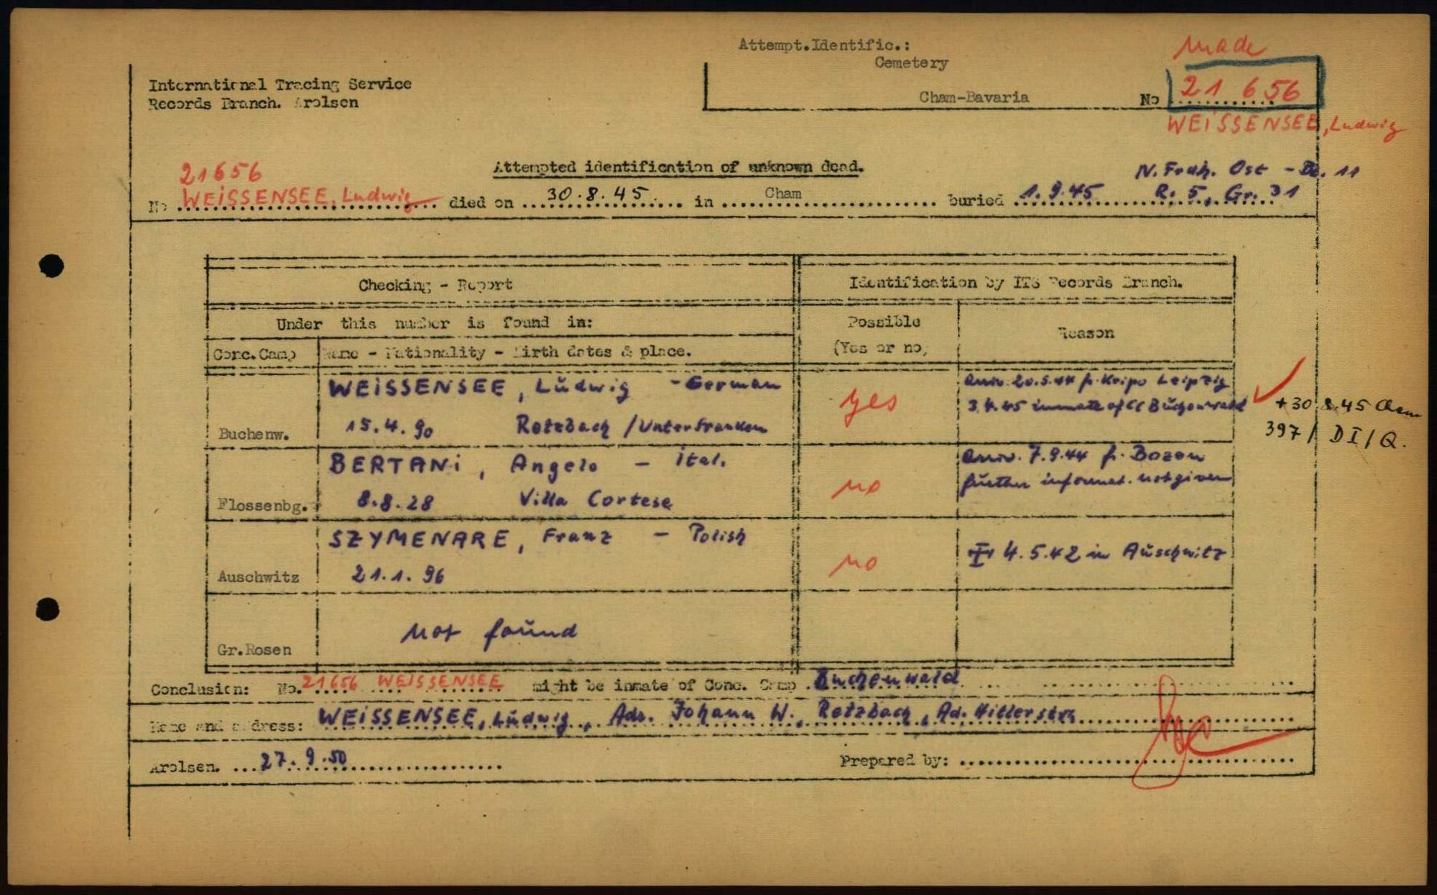Click the Arolsen date 27.9.50

(303, 761)
